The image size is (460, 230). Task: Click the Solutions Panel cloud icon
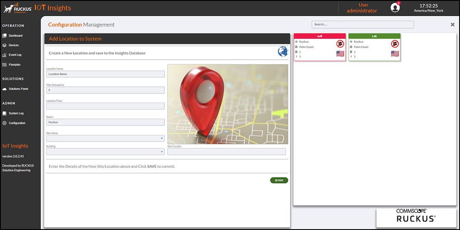point(4,89)
